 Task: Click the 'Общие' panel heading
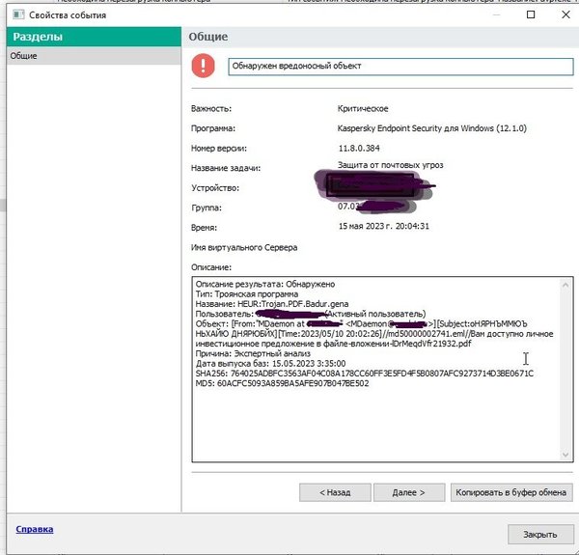[x=208, y=37]
